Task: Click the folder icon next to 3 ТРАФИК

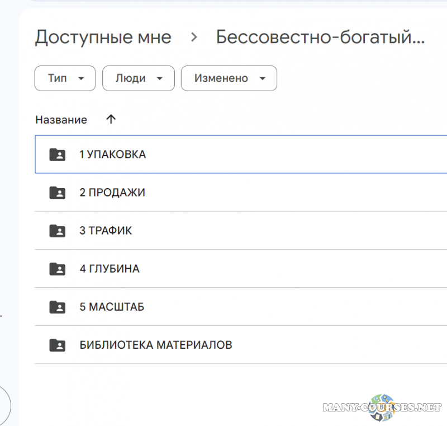Action: click(57, 231)
